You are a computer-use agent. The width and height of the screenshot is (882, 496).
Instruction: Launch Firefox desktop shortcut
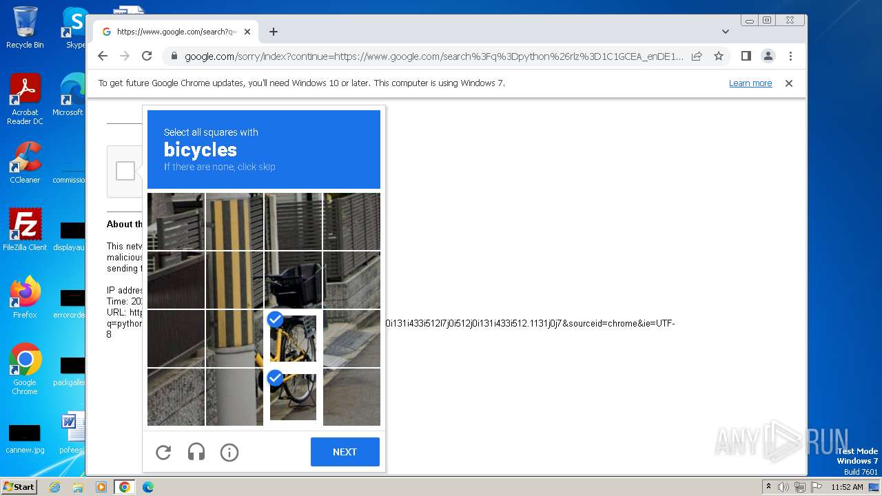[25, 298]
